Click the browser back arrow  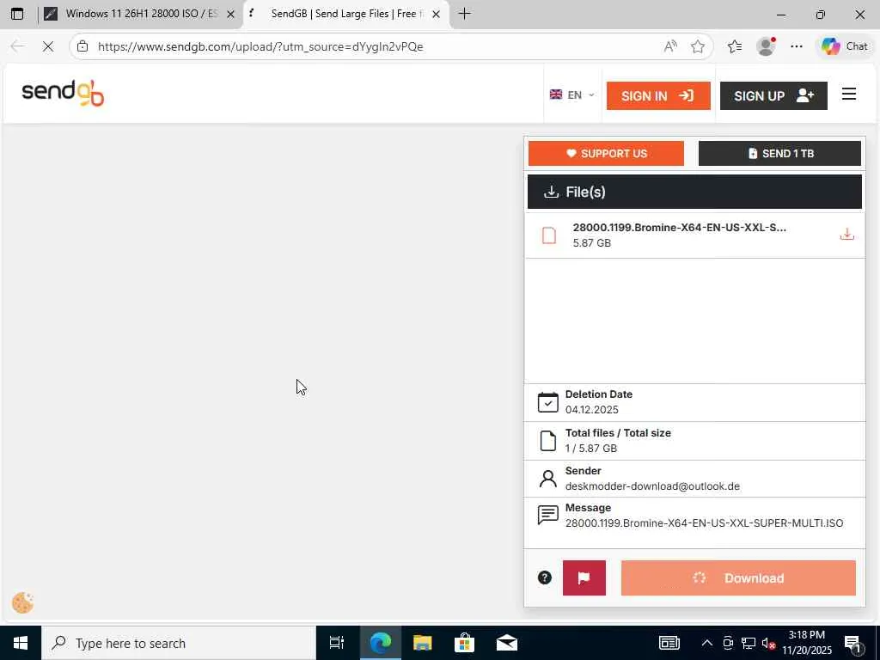pos(17,46)
